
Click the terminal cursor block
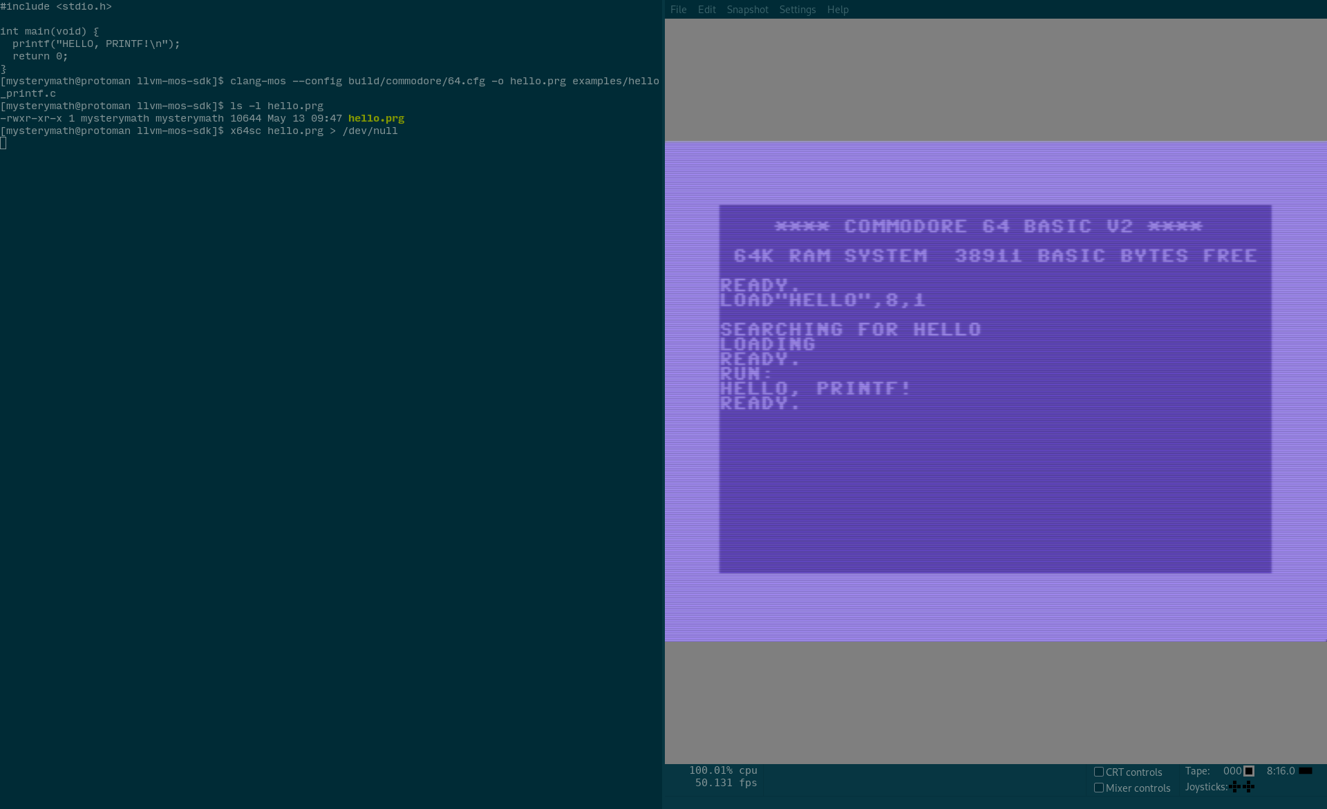pos(3,143)
